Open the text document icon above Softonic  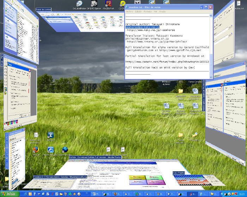(x=36, y=135)
